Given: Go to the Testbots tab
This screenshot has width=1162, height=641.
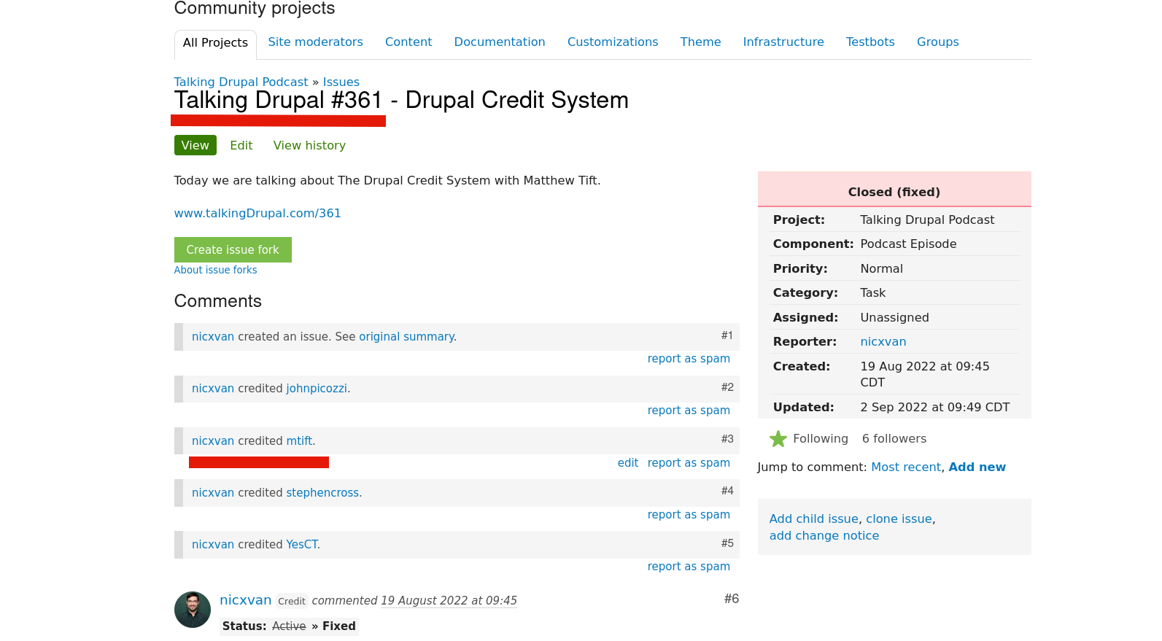Looking at the screenshot, I should point(869,42).
